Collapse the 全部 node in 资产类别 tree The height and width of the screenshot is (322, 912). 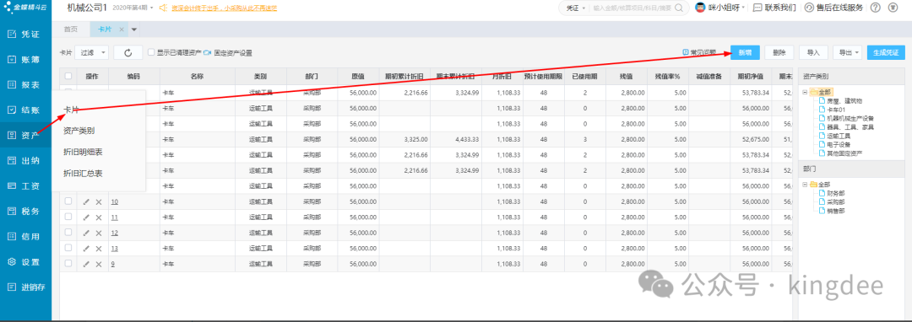pyautogui.click(x=806, y=92)
